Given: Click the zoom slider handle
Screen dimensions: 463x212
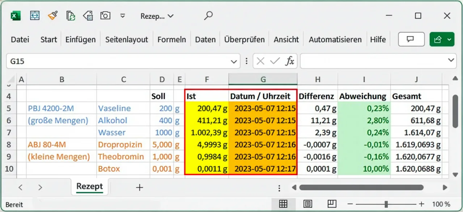Looking at the screenshot, I should [386, 204].
